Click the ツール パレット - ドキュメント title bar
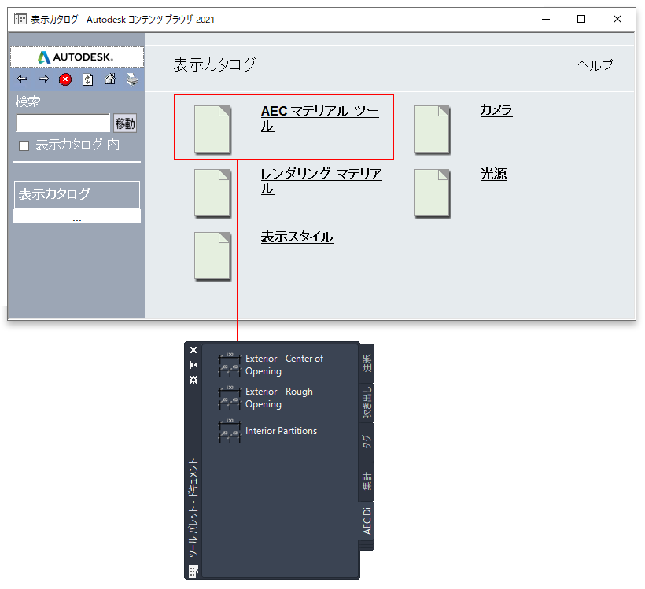The width and height of the screenshot is (645, 589). click(x=193, y=508)
